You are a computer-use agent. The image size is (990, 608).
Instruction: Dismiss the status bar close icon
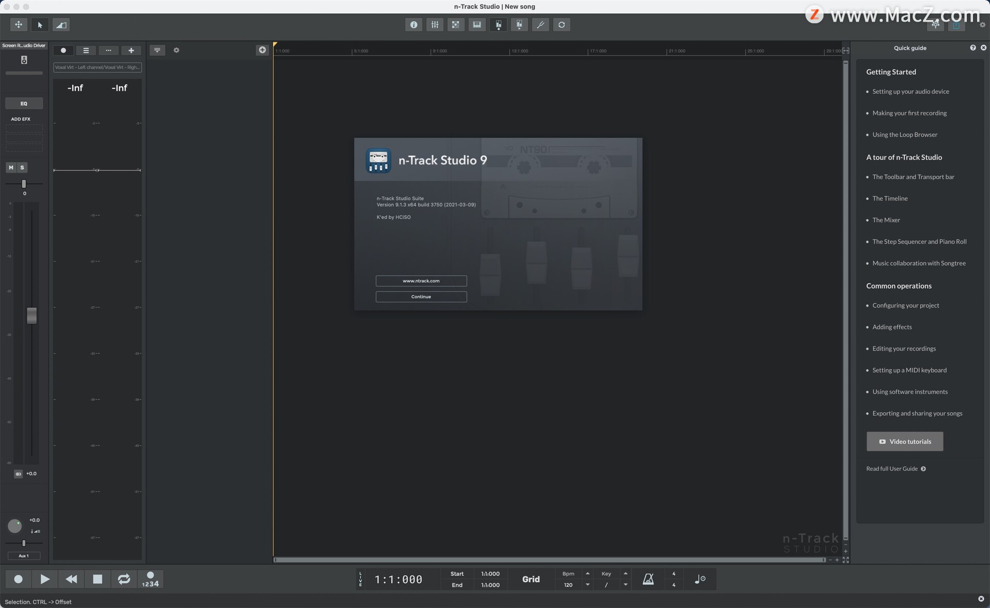[981, 599]
